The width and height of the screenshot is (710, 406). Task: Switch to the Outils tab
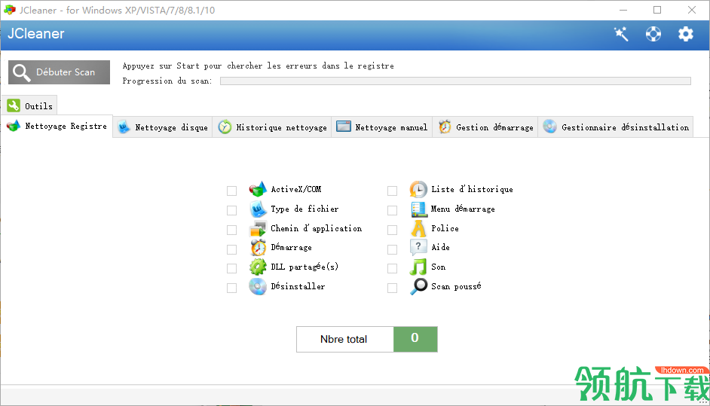click(29, 105)
